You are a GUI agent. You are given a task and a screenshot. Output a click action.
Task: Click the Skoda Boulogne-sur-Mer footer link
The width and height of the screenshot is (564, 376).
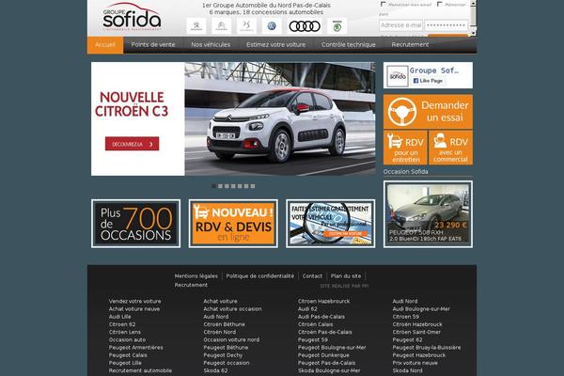[x=329, y=370]
